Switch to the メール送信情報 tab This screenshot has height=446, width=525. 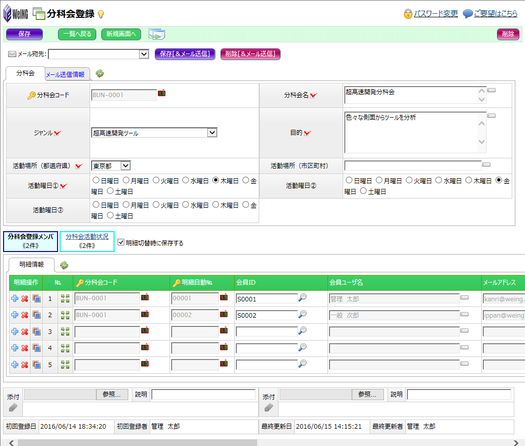pos(65,74)
